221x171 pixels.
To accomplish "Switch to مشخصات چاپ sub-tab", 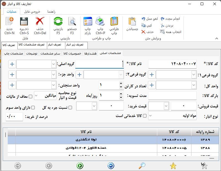I will tap(14, 53).
